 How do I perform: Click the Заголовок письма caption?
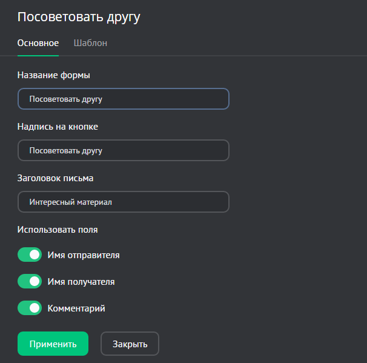click(x=55, y=178)
